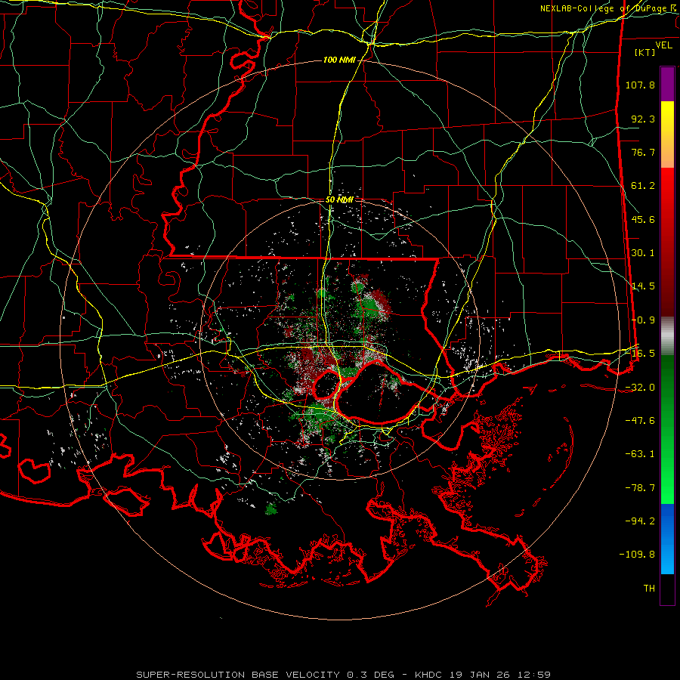Click the 30.1 velocity scale value
Image resolution: width=680 pixels, height=680 pixels.
pos(643,253)
